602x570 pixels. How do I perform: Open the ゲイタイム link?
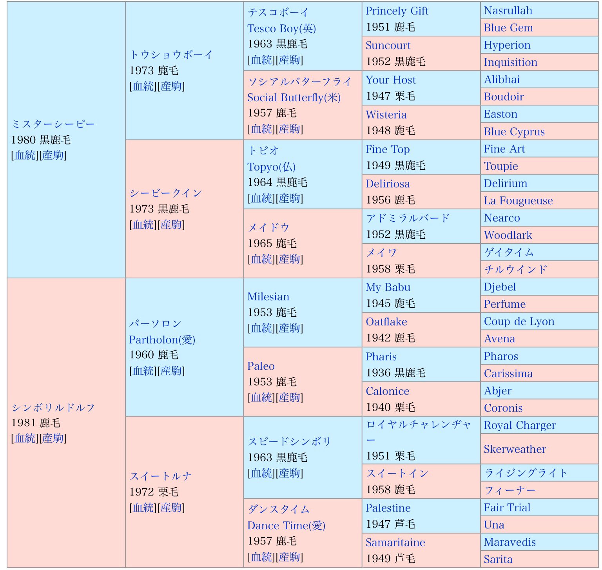tap(509, 252)
